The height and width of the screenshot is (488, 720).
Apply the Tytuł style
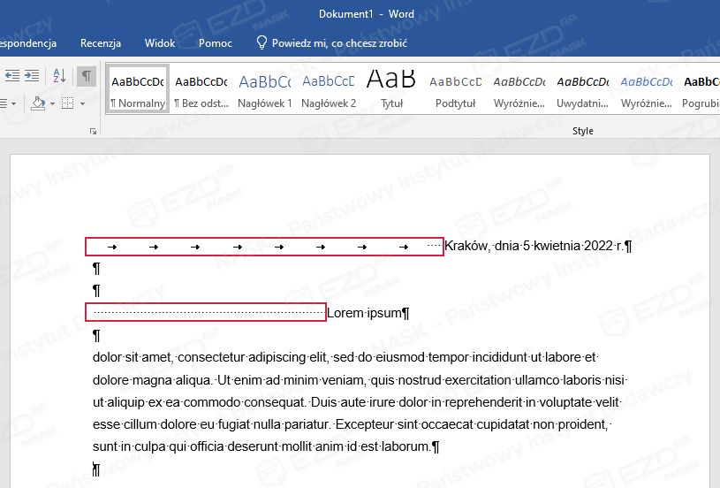[x=391, y=89]
